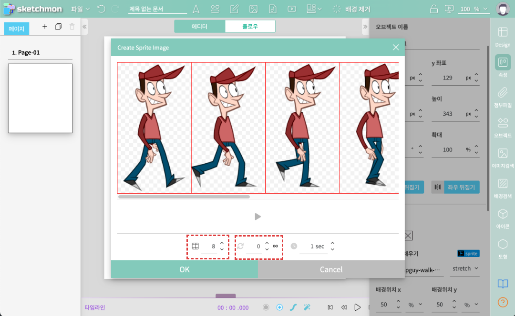Confirm with the OK button
The height and width of the screenshot is (316, 515).
(184, 269)
